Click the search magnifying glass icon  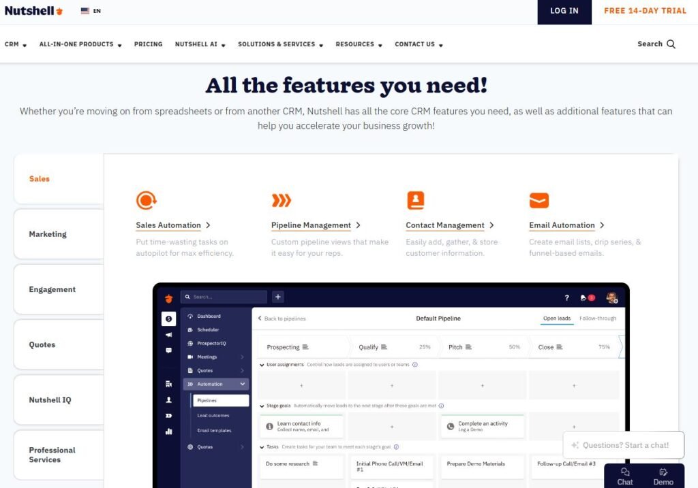tap(671, 44)
